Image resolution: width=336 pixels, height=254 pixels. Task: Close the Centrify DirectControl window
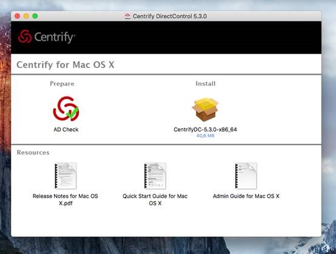point(18,16)
